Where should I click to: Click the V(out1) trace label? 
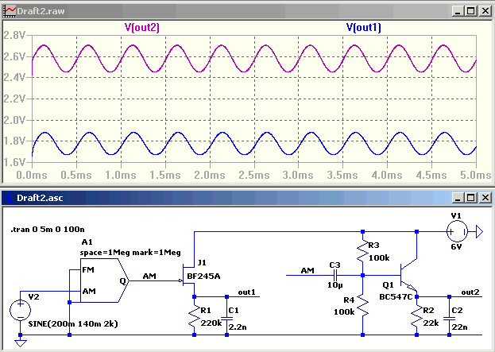coord(364,28)
